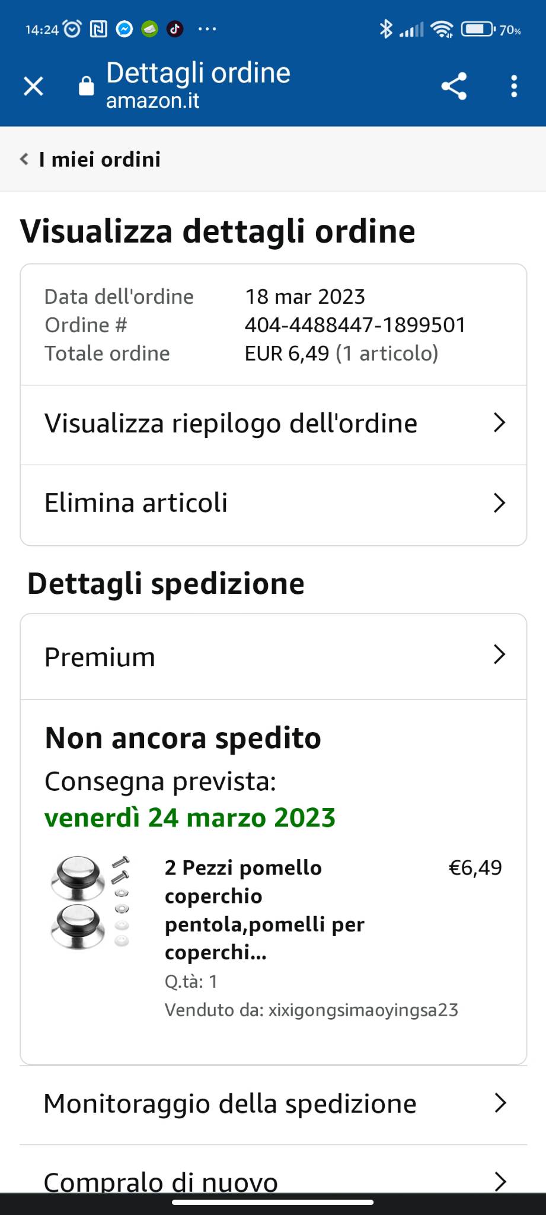
Task: Tap the padlock site security icon
Action: (x=87, y=86)
